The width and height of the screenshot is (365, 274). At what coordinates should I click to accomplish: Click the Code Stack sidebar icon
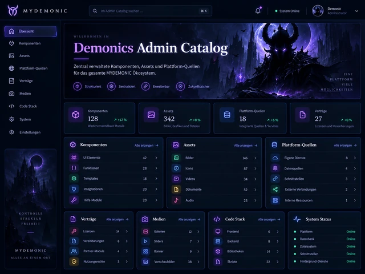click(11, 106)
